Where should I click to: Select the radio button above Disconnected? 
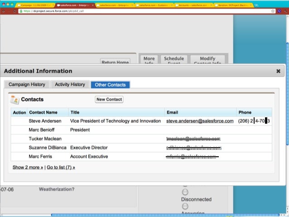coord(185,192)
